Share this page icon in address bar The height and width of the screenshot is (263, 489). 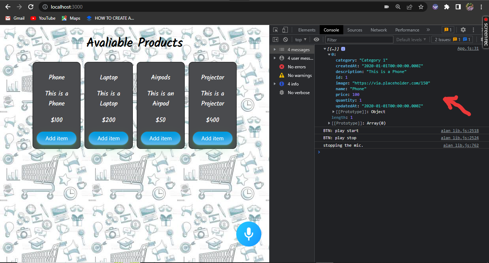coord(410,7)
